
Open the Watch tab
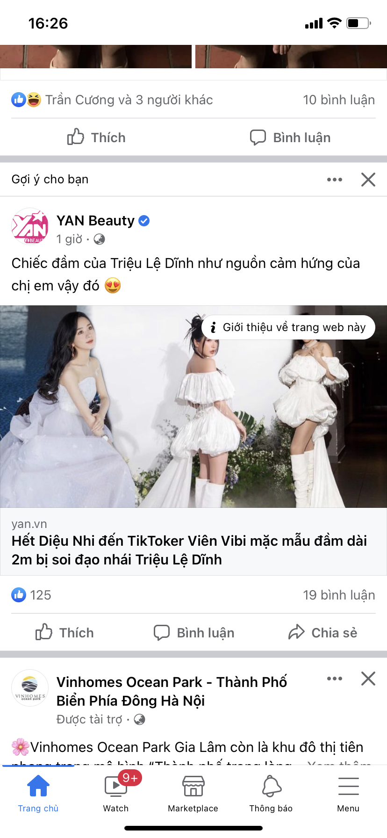[116, 793]
